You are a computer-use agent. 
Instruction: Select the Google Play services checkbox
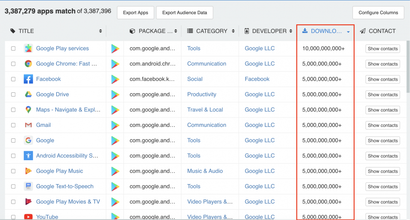pyautogui.click(x=13, y=48)
